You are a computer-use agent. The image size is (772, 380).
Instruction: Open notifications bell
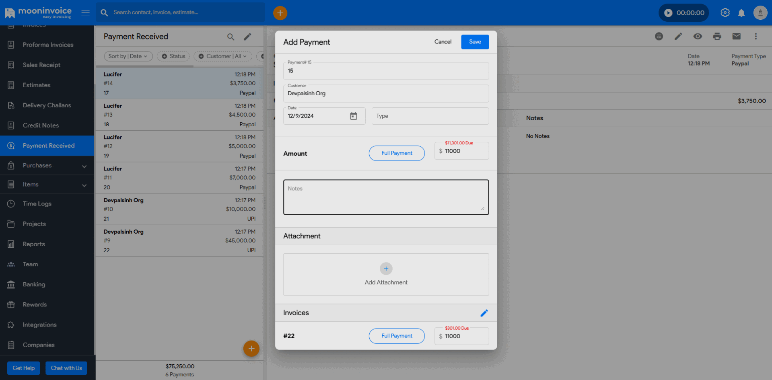coord(741,13)
